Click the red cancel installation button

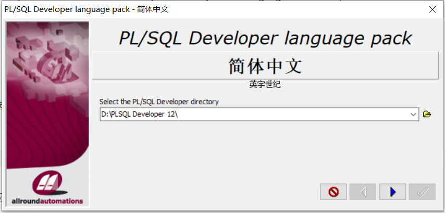click(333, 192)
